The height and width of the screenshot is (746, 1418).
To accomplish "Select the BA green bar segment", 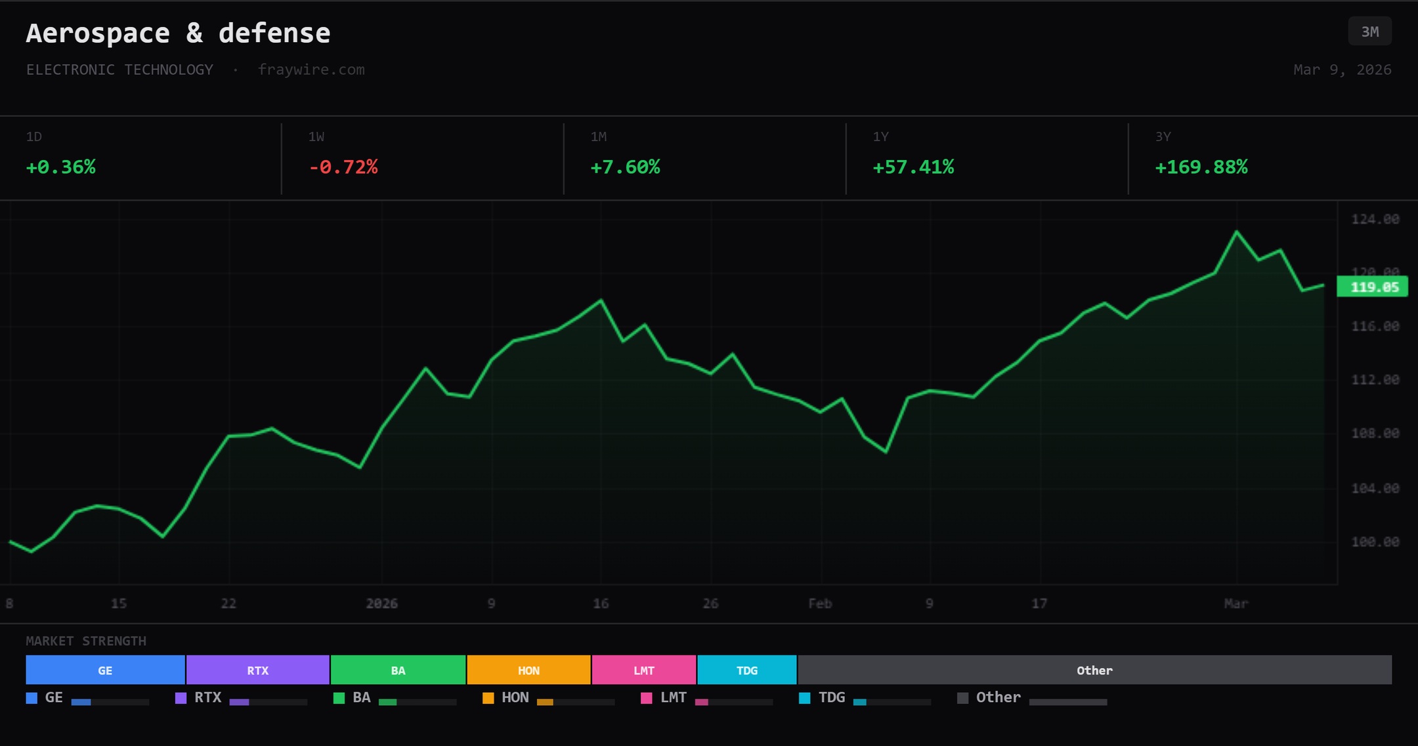I will point(398,670).
